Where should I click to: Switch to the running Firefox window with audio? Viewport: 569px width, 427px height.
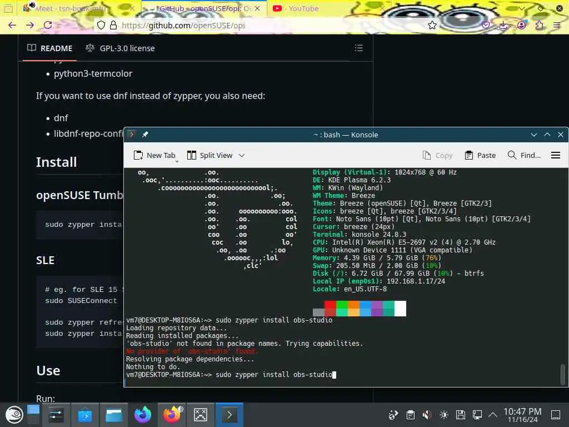172,415
